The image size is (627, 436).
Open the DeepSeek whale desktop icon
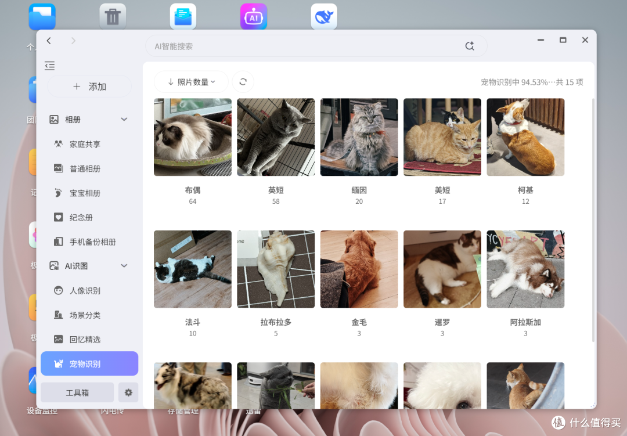click(324, 17)
